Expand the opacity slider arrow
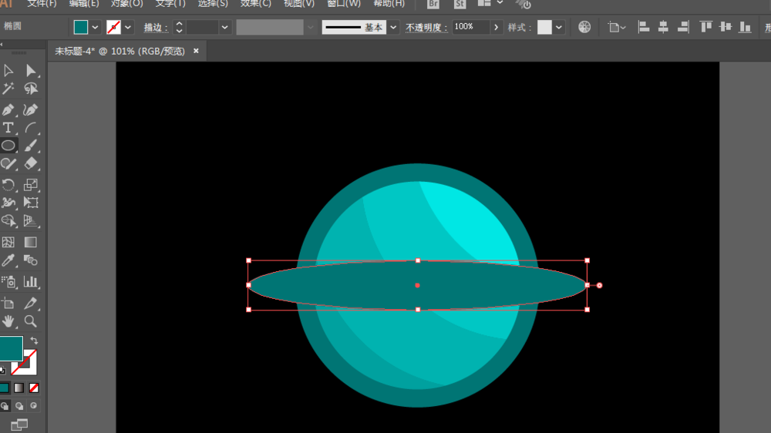 pos(496,28)
